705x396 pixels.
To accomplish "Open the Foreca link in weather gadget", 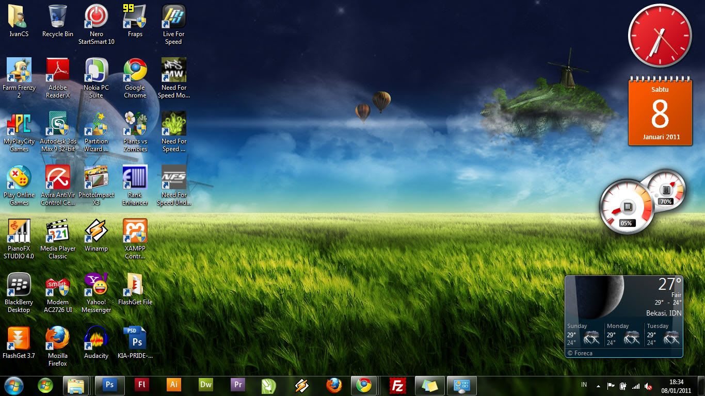I will 580,353.
